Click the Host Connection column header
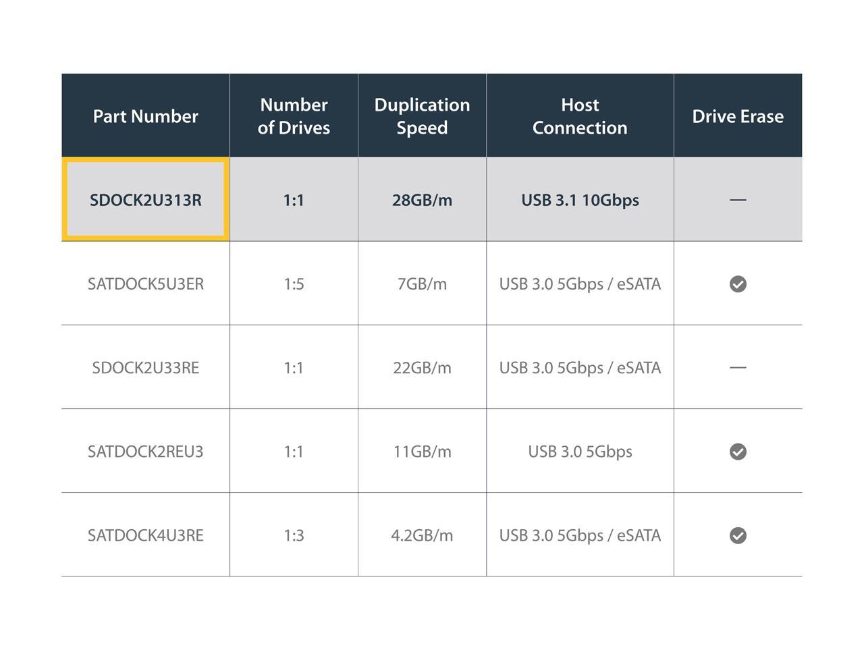The image size is (864, 648). [x=580, y=116]
